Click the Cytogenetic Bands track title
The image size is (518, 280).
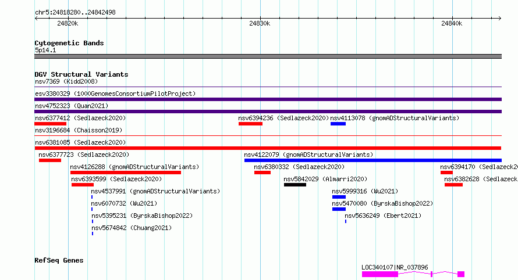[69, 43]
